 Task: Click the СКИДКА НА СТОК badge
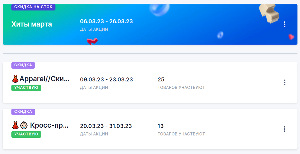33,7
